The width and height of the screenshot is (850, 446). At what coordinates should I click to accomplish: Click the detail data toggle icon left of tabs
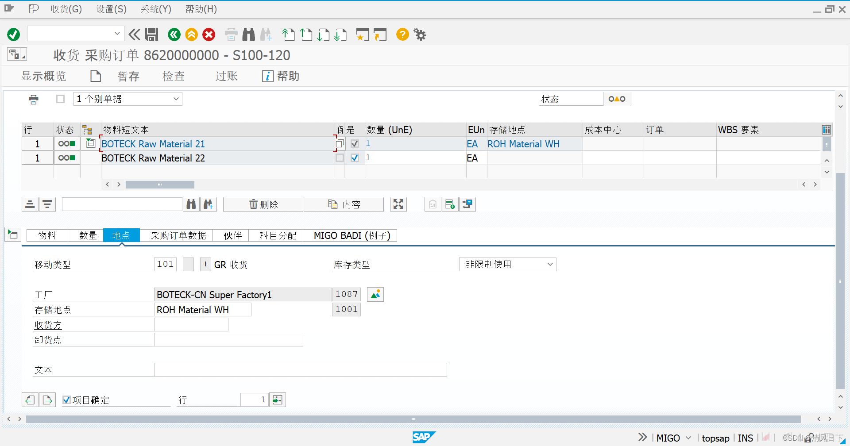pos(13,235)
